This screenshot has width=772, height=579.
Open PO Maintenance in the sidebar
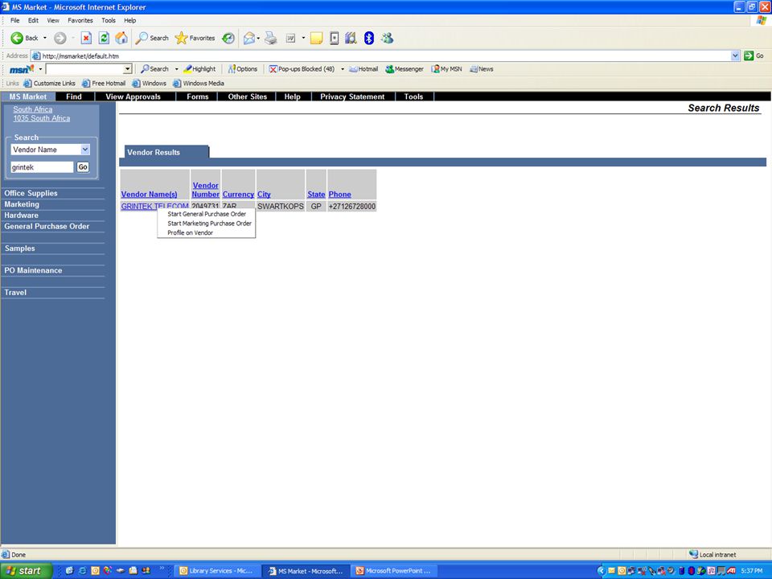point(33,270)
